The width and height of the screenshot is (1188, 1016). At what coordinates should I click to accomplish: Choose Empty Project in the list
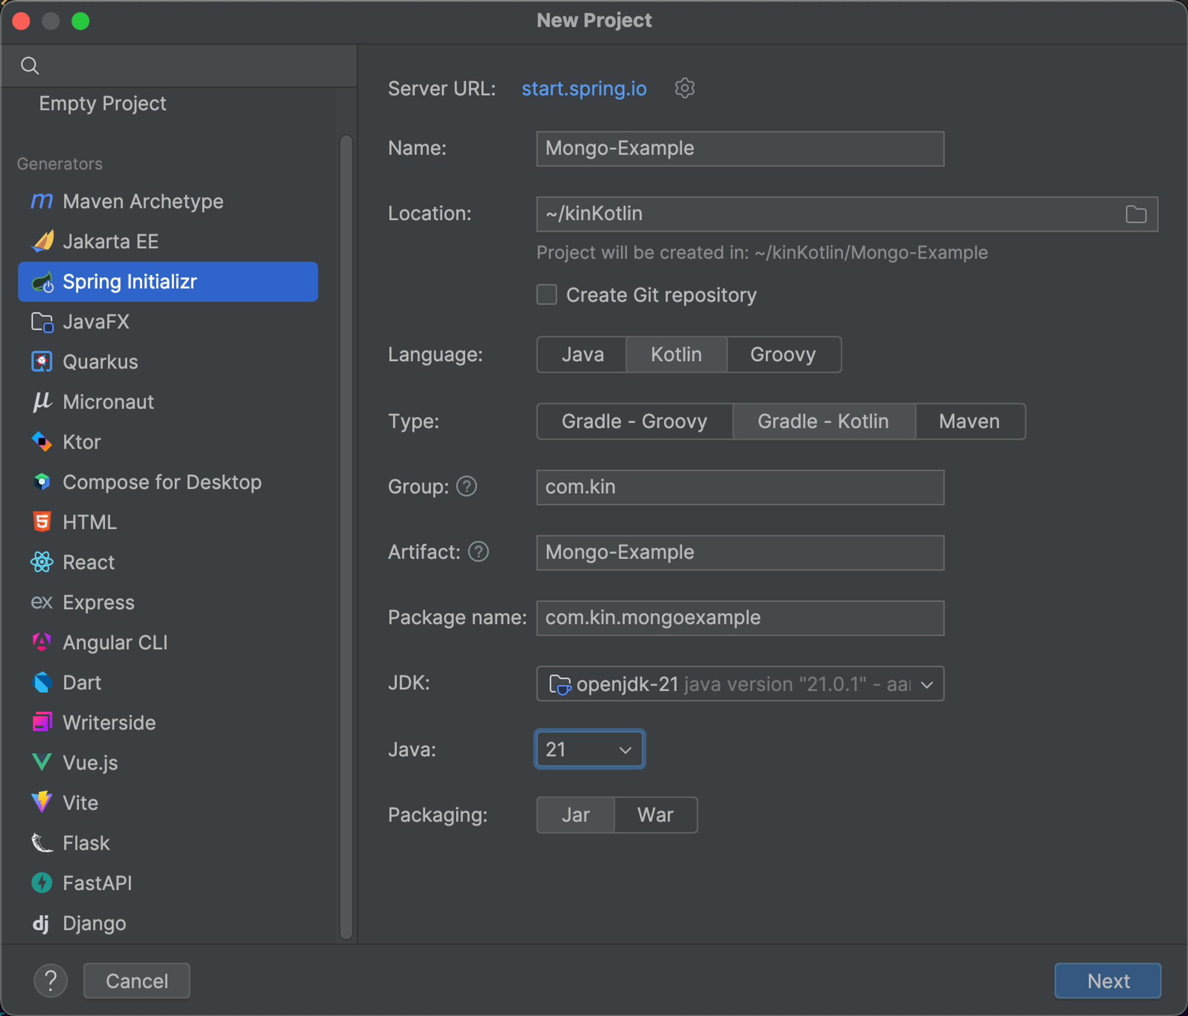102,103
